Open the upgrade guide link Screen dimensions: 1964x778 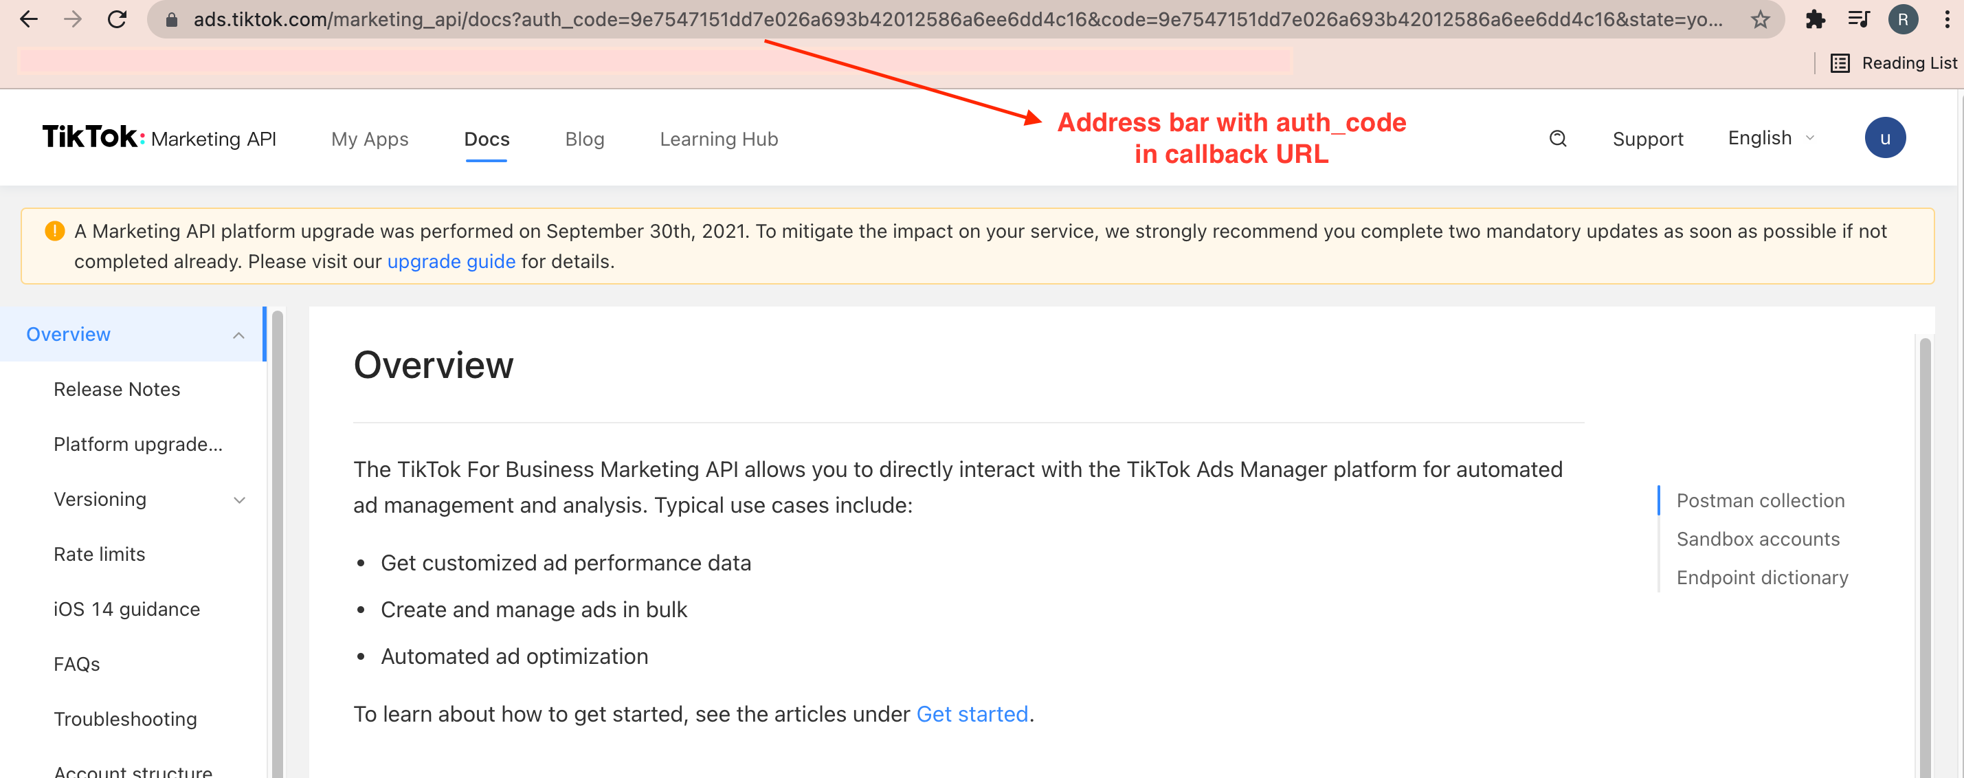coord(451,262)
